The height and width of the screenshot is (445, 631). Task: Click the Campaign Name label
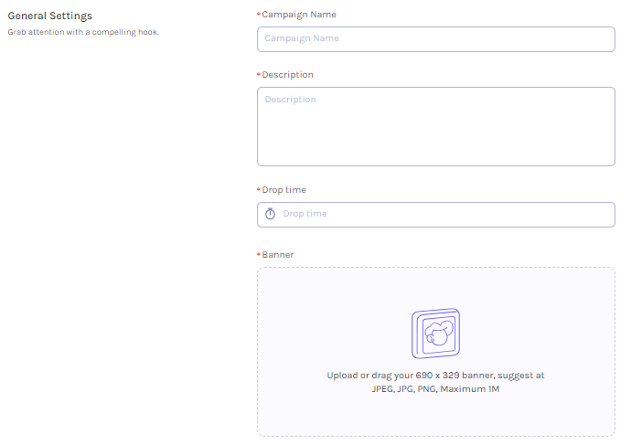(x=299, y=15)
